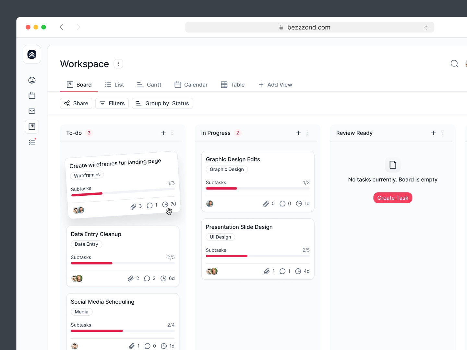Open the calendar icon in sidebar

(x=32, y=96)
